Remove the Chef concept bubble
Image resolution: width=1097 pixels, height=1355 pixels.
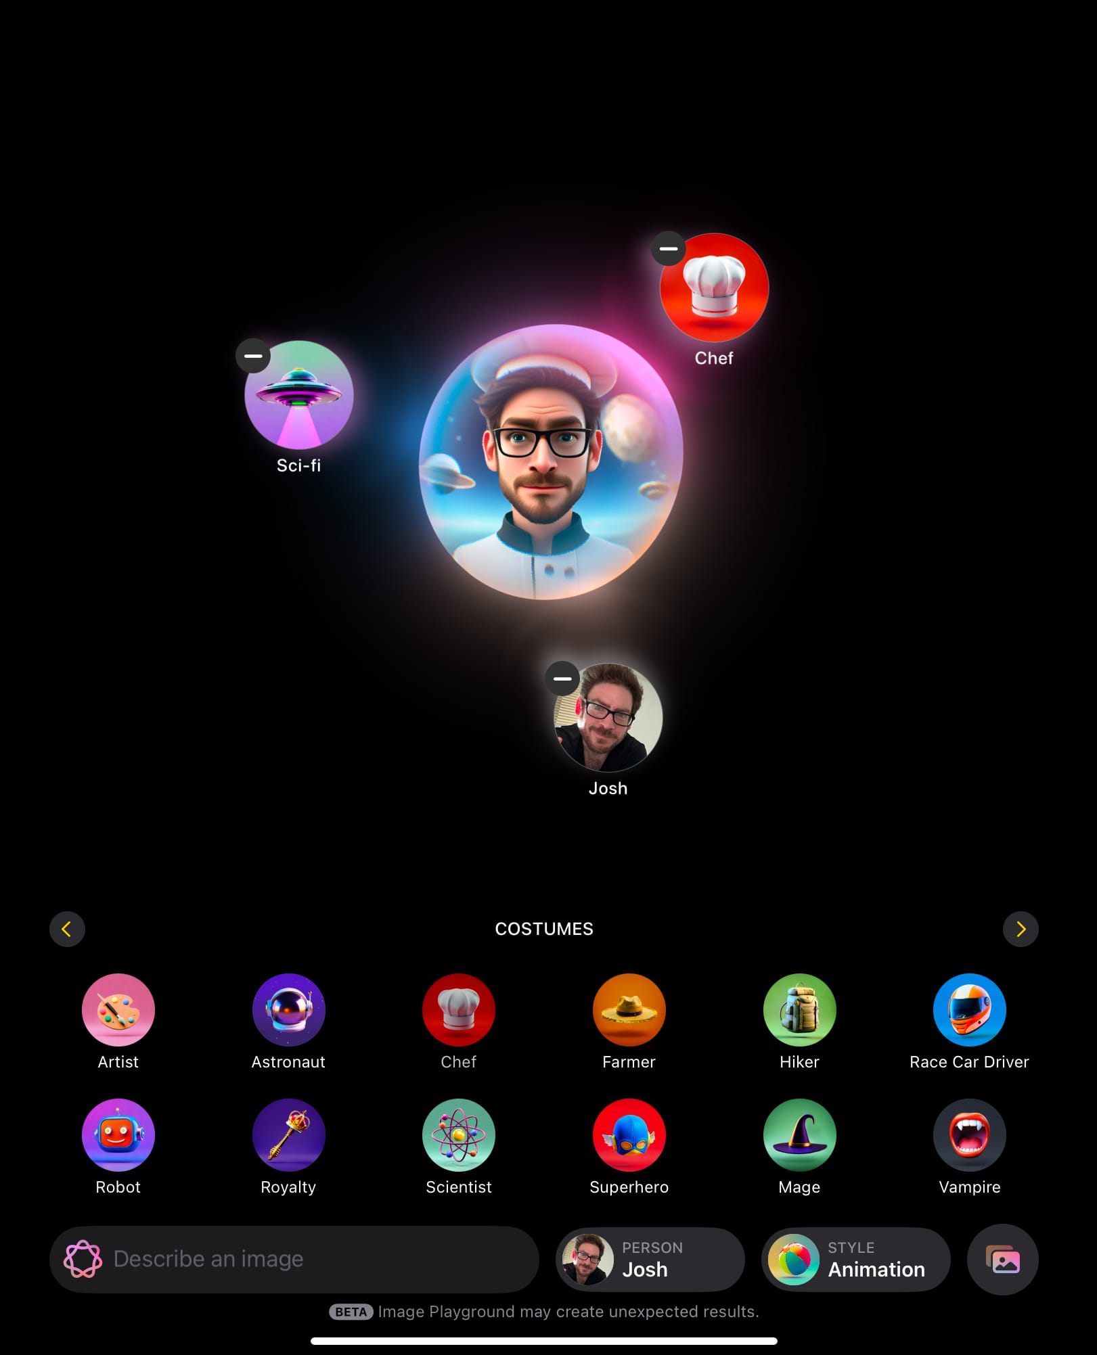[669, 248]
